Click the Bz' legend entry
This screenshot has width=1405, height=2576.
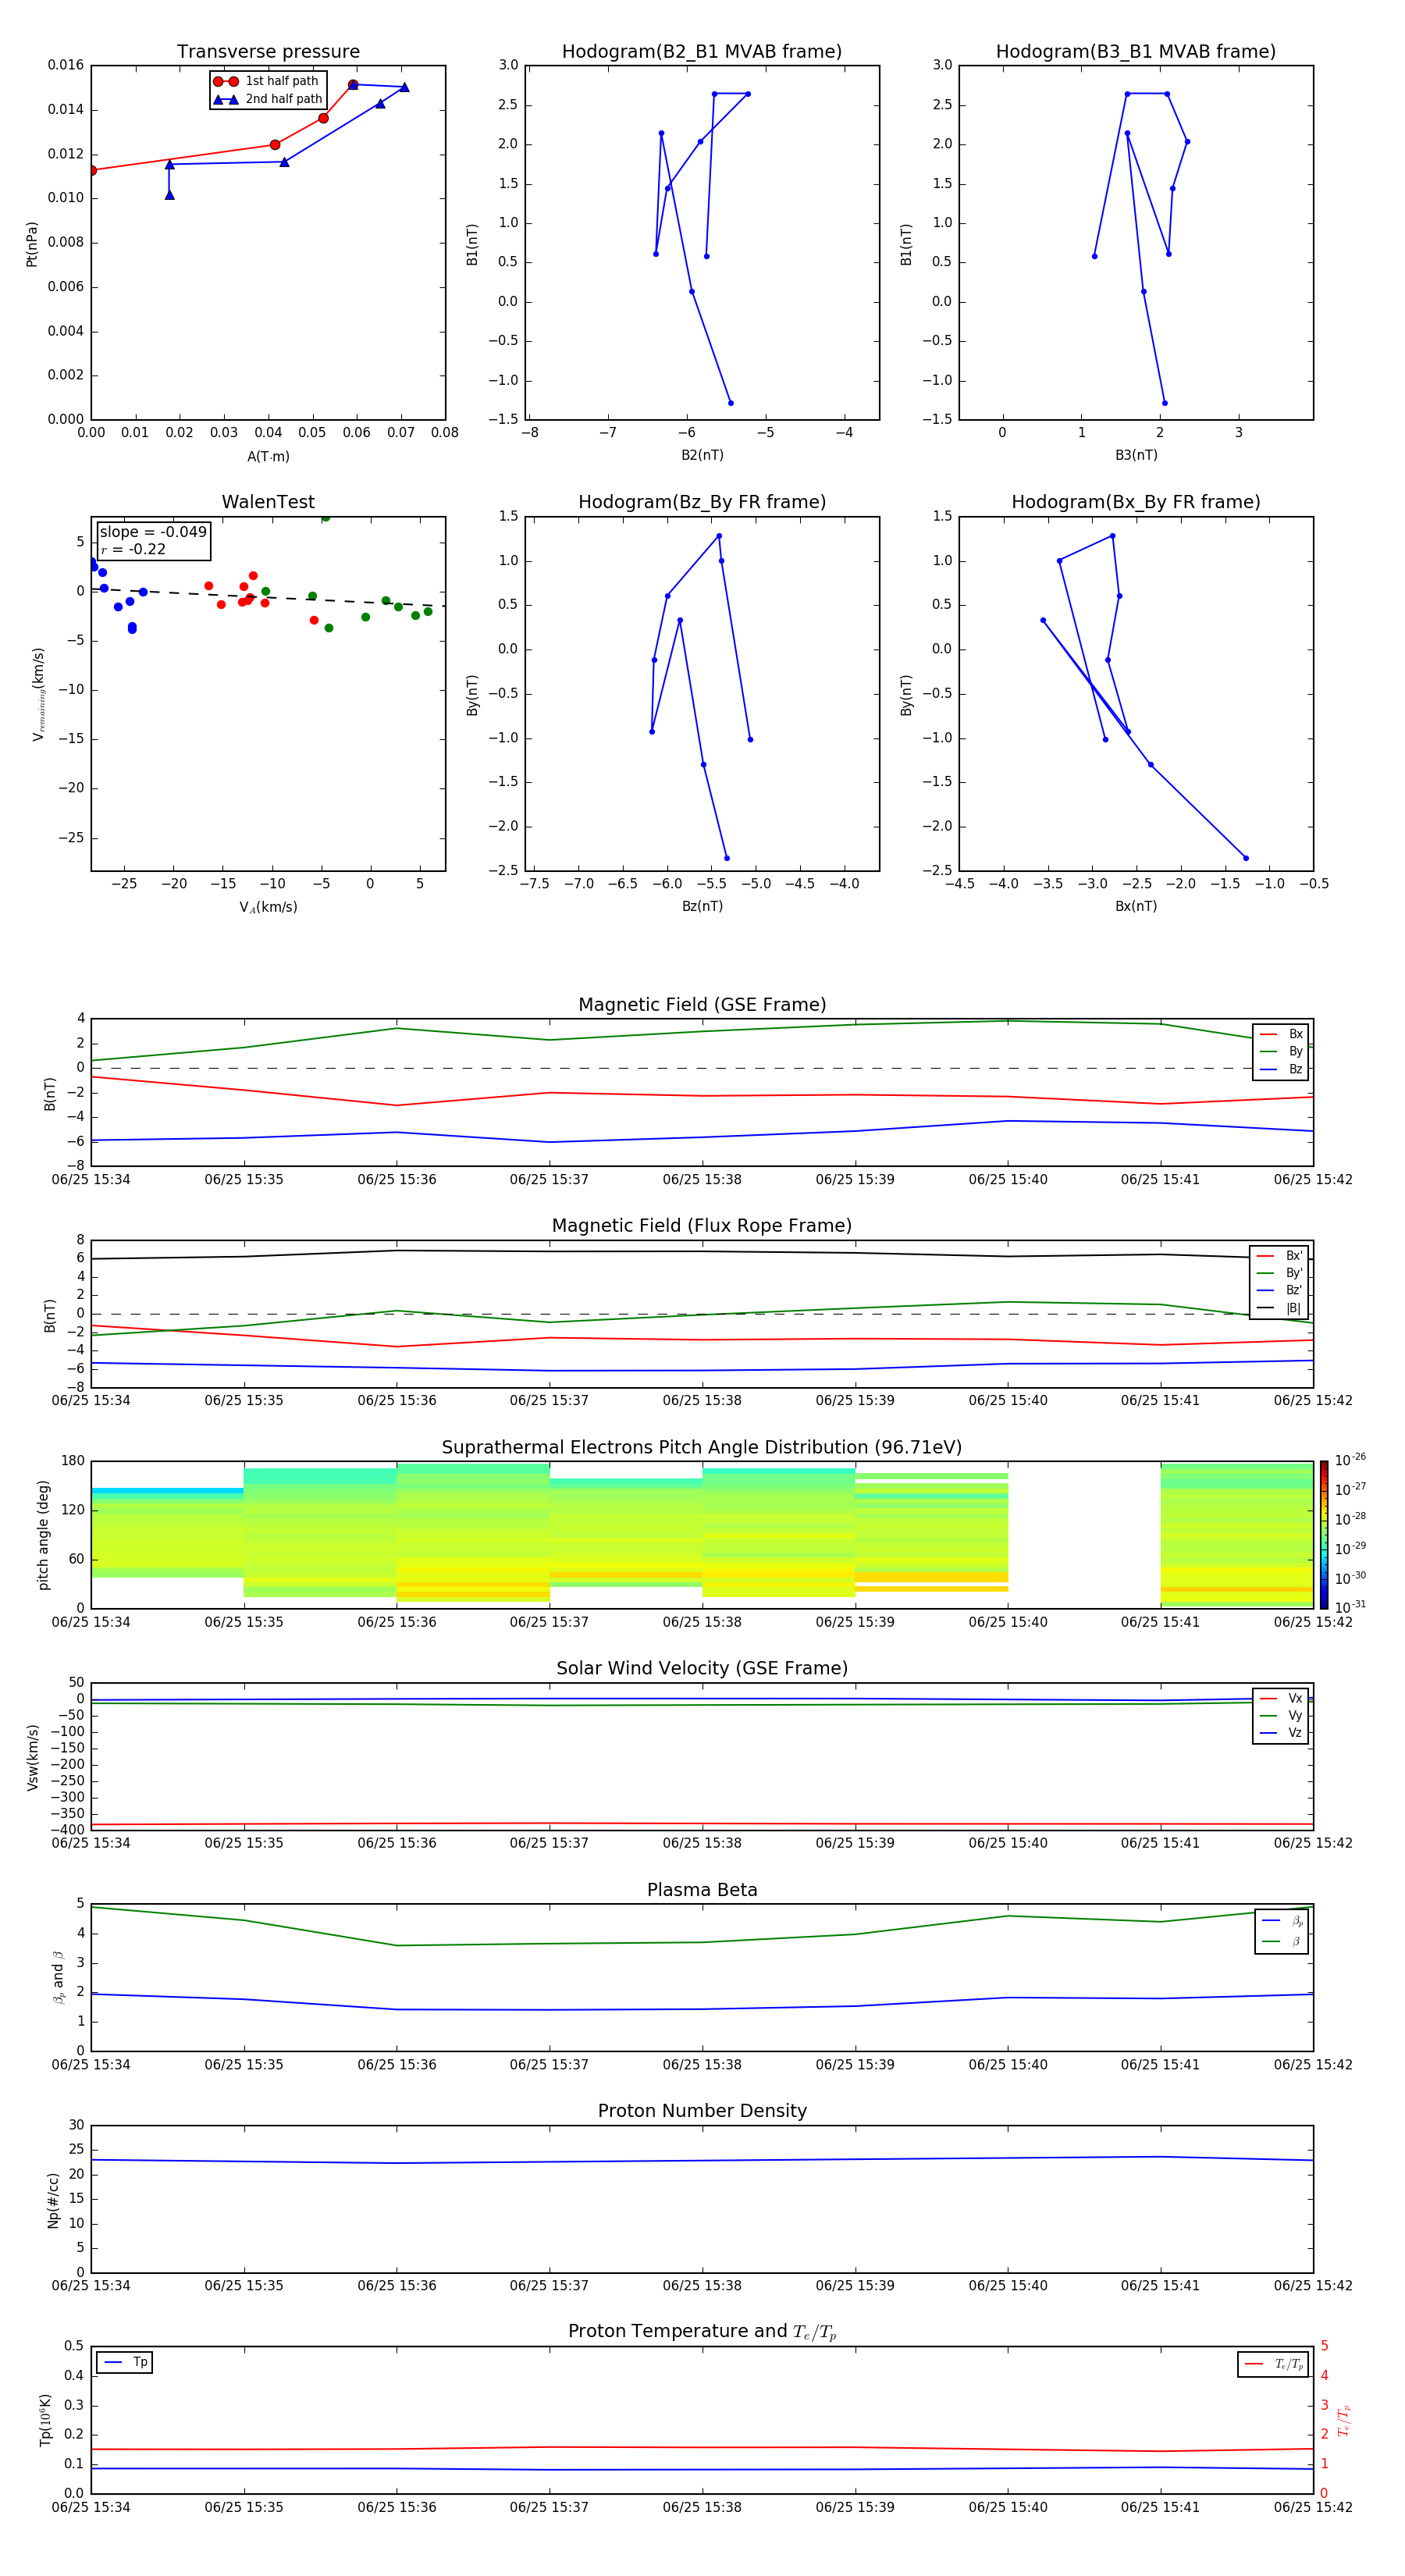pos(1280,1290)
